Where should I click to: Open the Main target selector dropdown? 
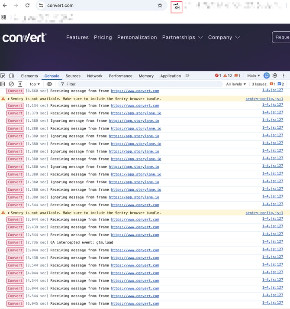pos(254,75)
